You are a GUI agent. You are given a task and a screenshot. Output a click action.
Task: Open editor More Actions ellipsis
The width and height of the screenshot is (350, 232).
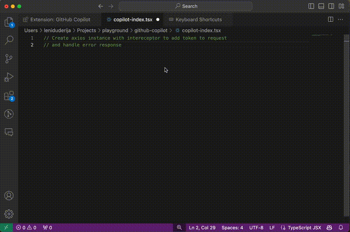[340, 20]
